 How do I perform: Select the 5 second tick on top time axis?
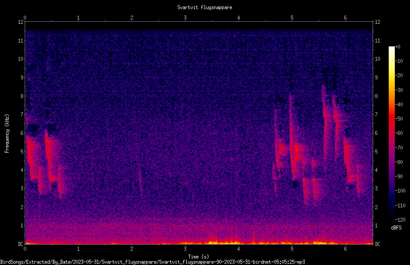coord(292,18)
